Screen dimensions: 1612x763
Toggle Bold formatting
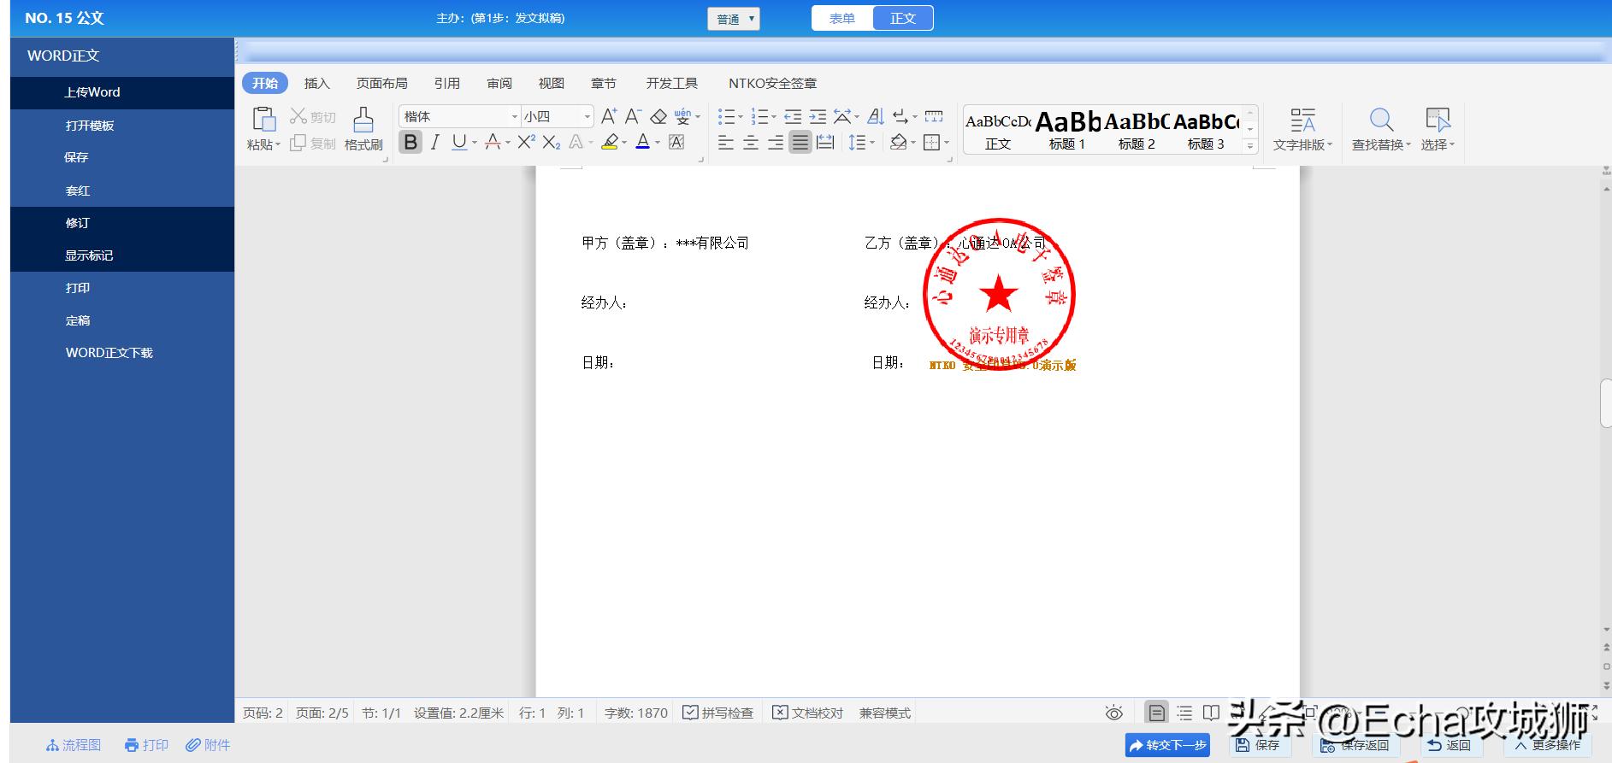click(x=410, y=142)
